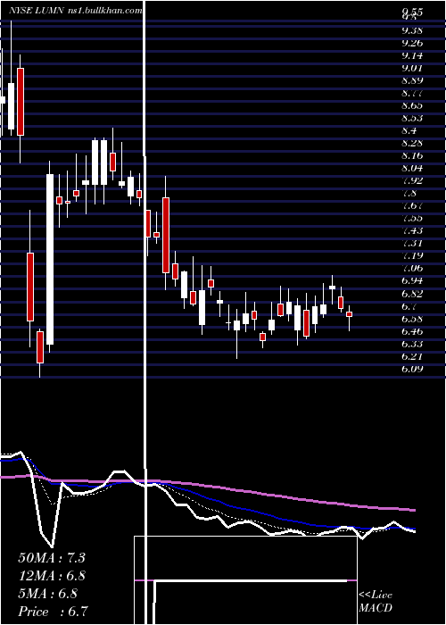Click the 9.26 price axis label
446x625 pixels.
pos(412,43)
